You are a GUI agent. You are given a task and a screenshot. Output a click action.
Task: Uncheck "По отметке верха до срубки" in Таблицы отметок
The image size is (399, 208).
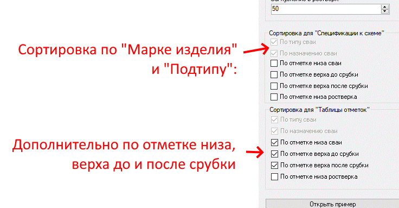click(x=274, y=154)
